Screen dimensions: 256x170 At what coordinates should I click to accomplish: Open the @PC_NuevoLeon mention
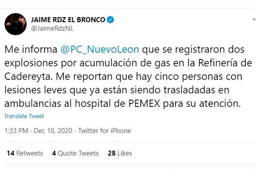pyautogui.click(x=100, y=49)
